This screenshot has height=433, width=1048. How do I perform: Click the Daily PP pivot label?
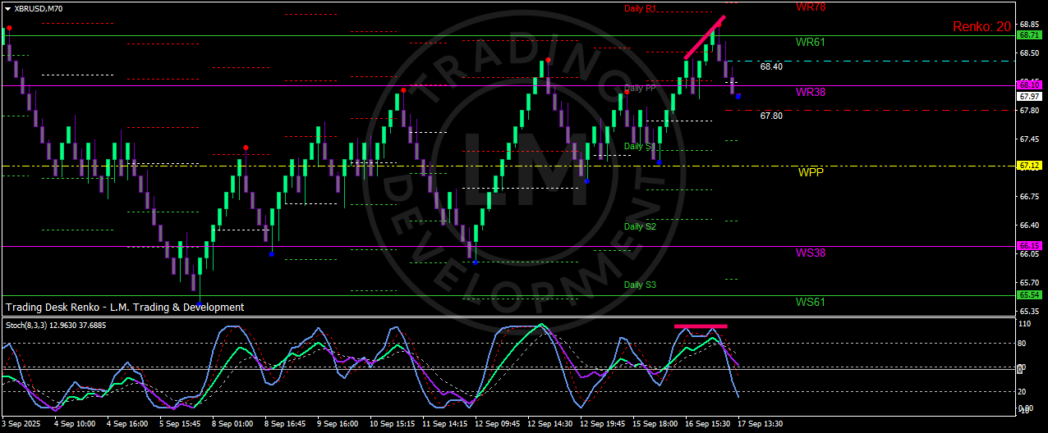pos(639,88)
